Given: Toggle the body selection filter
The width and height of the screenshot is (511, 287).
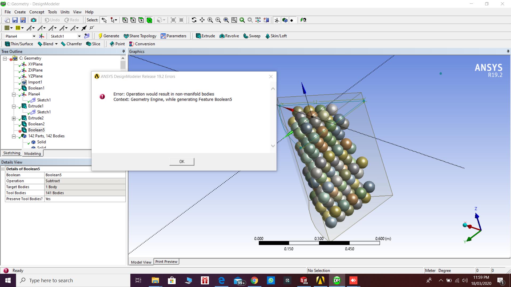Looking at the screenshot, I should (x=149, y=20).
